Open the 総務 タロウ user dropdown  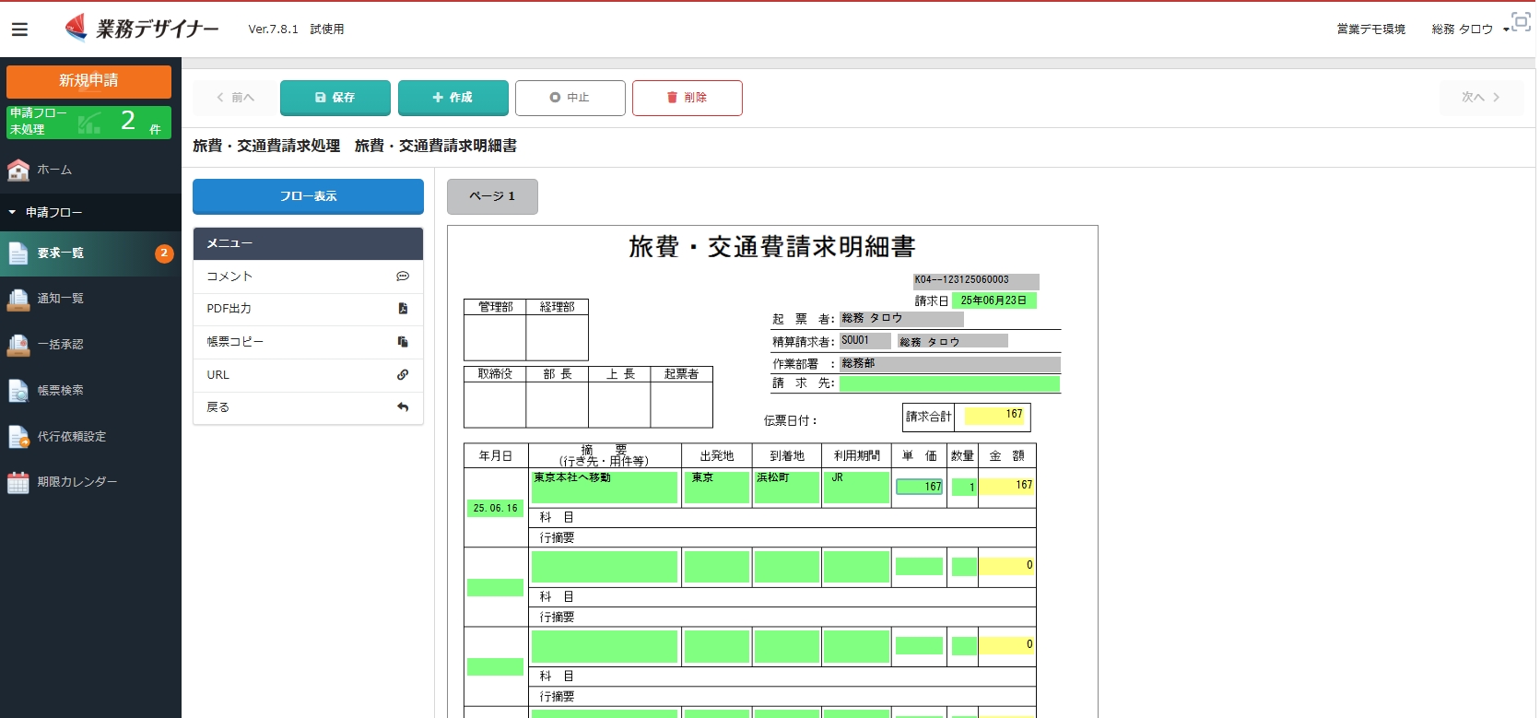coord(1469,29)
